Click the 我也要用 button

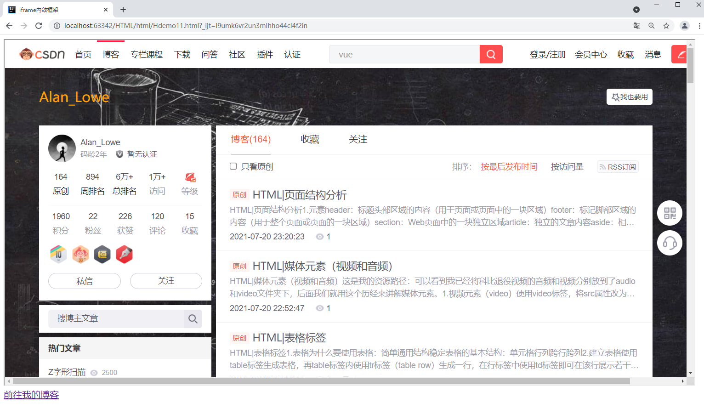630,97
